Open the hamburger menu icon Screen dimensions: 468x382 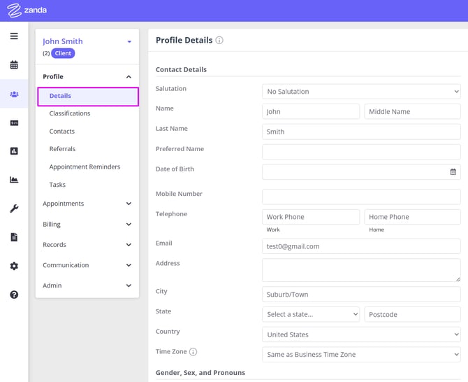coord(14,36)
